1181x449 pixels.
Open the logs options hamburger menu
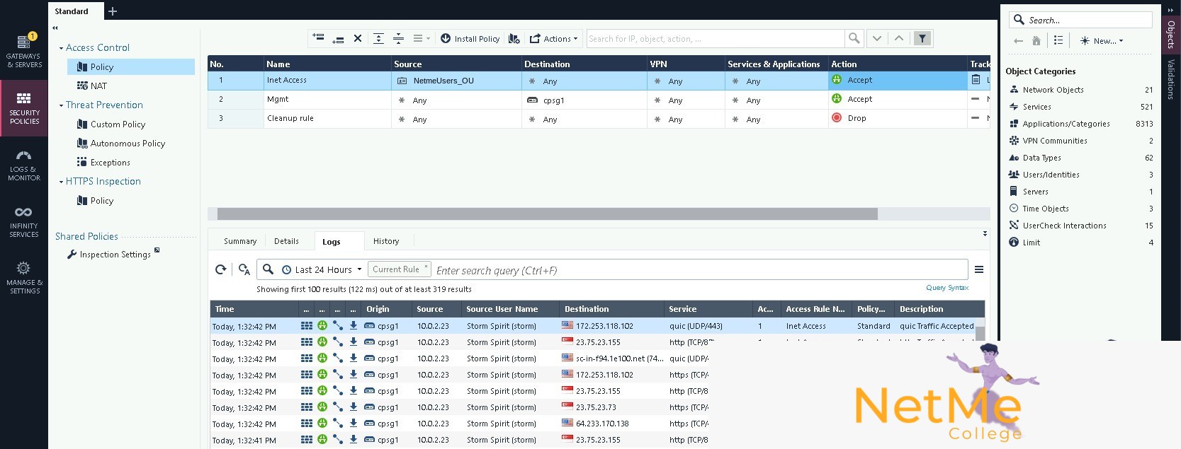tap(979, 269)
